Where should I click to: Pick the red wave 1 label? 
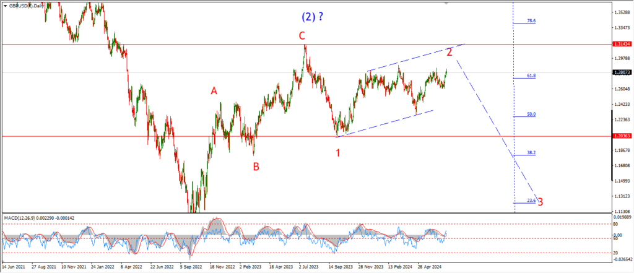pos(338,152)
